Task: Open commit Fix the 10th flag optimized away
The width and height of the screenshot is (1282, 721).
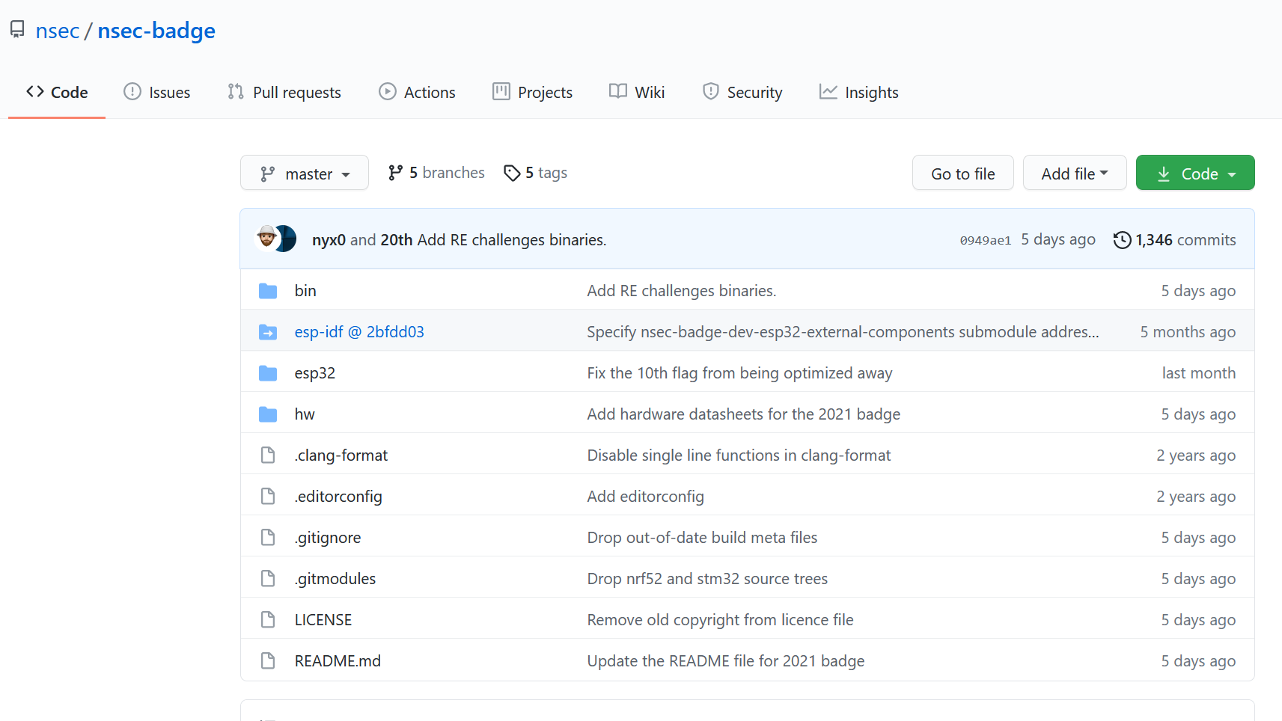Action: tap(739, 373)
